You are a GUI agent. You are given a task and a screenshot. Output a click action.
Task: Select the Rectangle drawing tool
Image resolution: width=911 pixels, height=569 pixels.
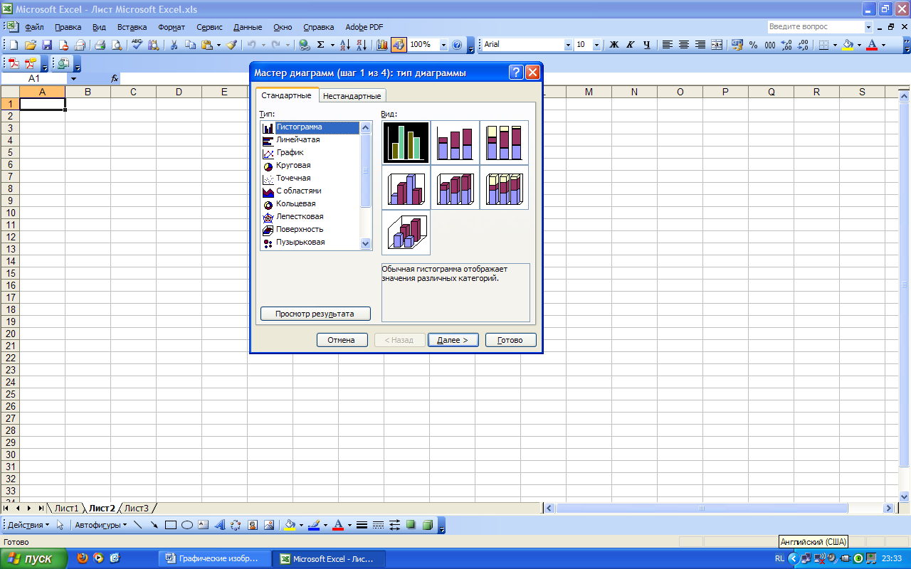click(171, 526)
